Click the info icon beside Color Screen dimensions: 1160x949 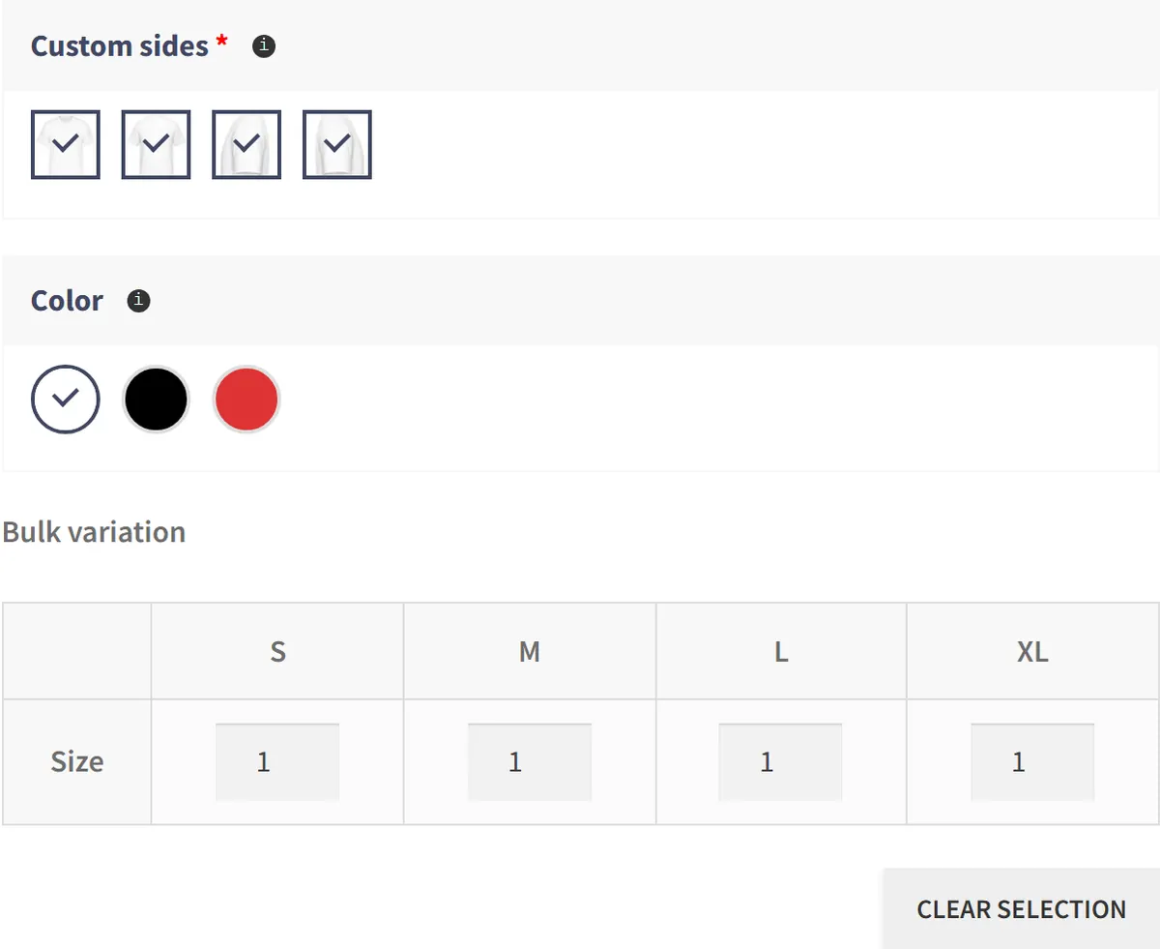point(139,301)
